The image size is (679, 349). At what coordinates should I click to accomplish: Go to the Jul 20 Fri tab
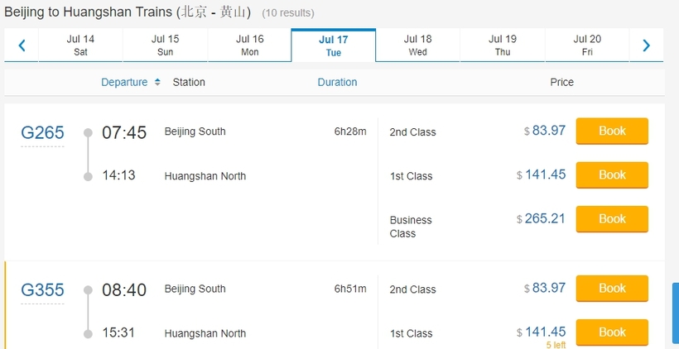(587, 45)
